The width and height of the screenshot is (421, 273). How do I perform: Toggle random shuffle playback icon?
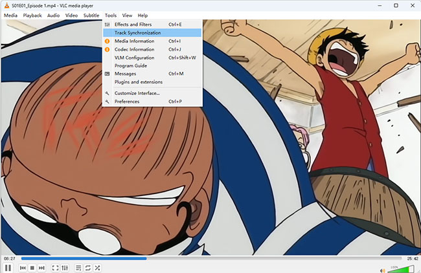pos(97,268)
